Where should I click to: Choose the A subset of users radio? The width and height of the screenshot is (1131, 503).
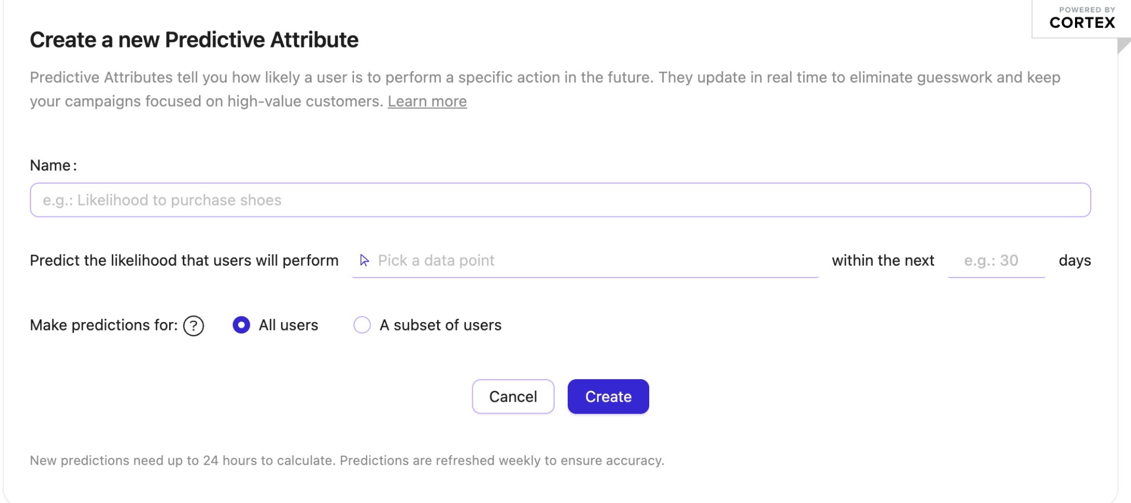(362, 325)
